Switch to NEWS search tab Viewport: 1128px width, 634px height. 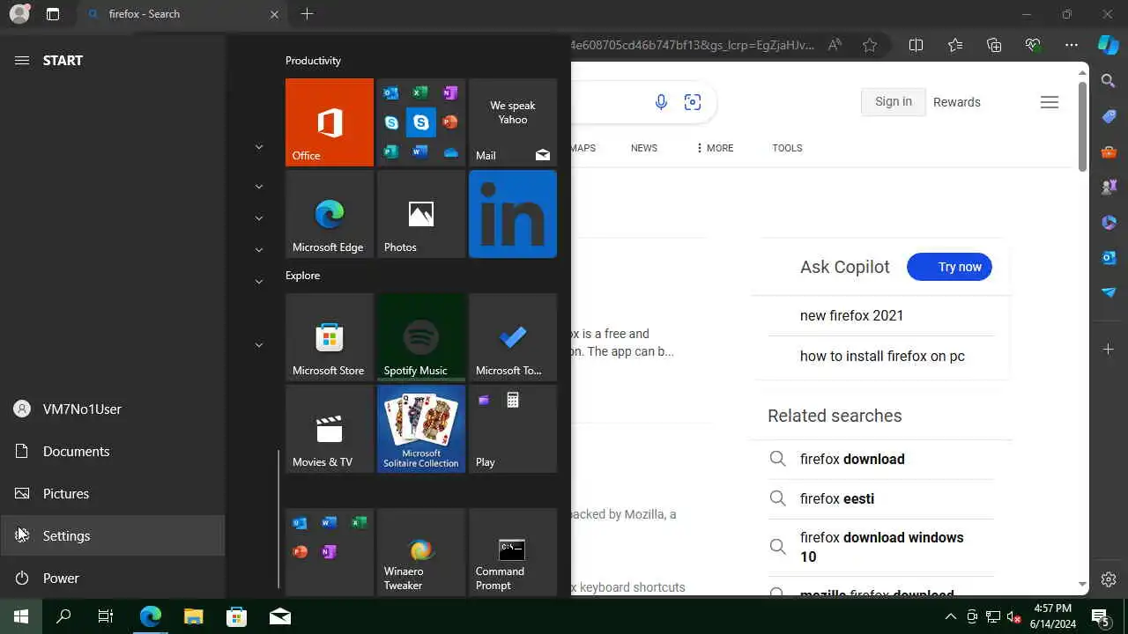[x=644, y=148]
